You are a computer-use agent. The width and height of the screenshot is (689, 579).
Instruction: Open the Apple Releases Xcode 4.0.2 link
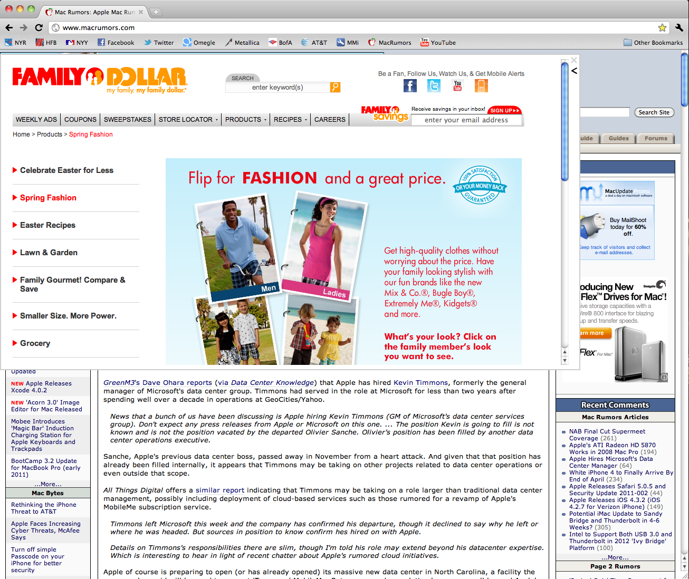41,387
